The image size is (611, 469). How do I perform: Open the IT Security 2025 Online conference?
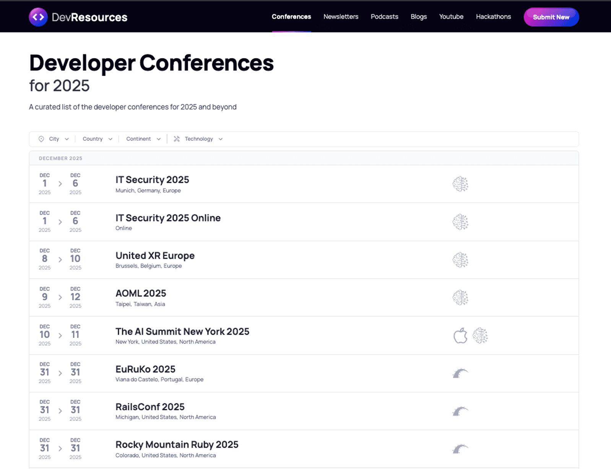[168, 218]
